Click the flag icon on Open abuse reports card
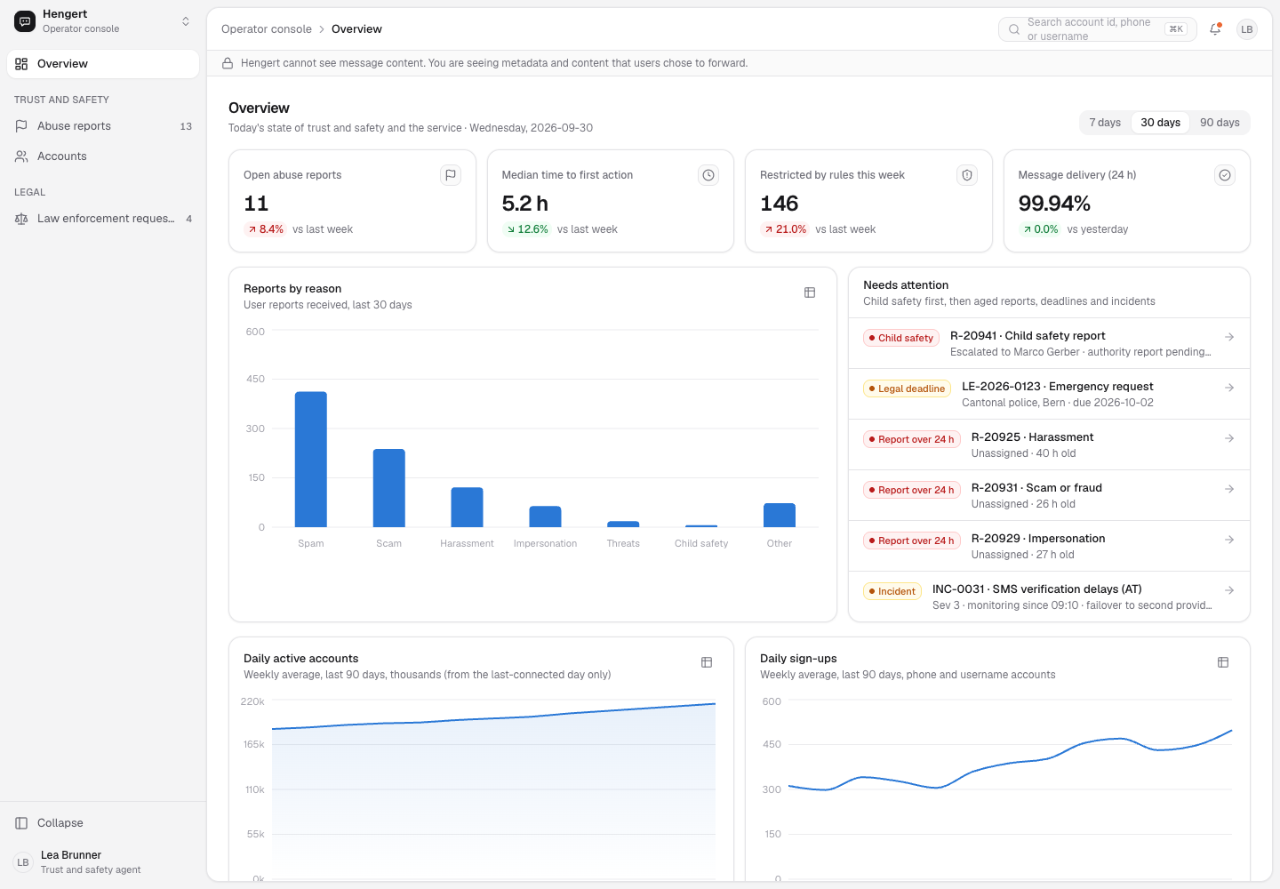The width and height of the screenshot is (1280, 889). (451, 175)
